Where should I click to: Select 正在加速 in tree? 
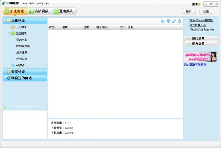(21, 27)
